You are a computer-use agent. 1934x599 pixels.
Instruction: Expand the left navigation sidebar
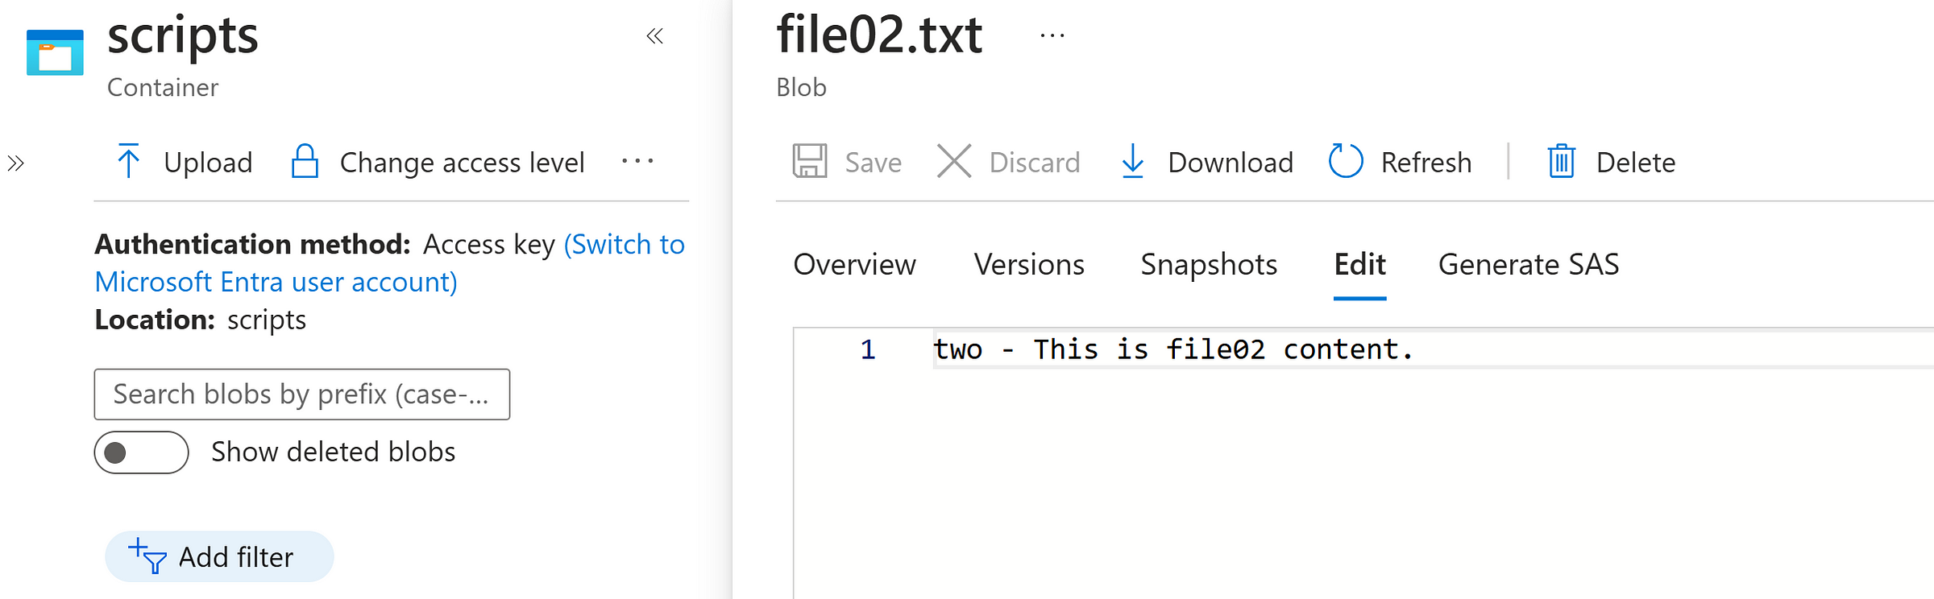pyautogui.click(x=15, y=163)
